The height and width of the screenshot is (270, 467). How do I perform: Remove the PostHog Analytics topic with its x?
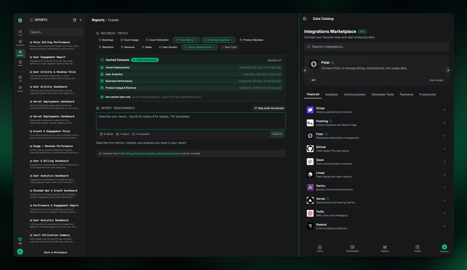pyautogui.click(x=231, y=40)
